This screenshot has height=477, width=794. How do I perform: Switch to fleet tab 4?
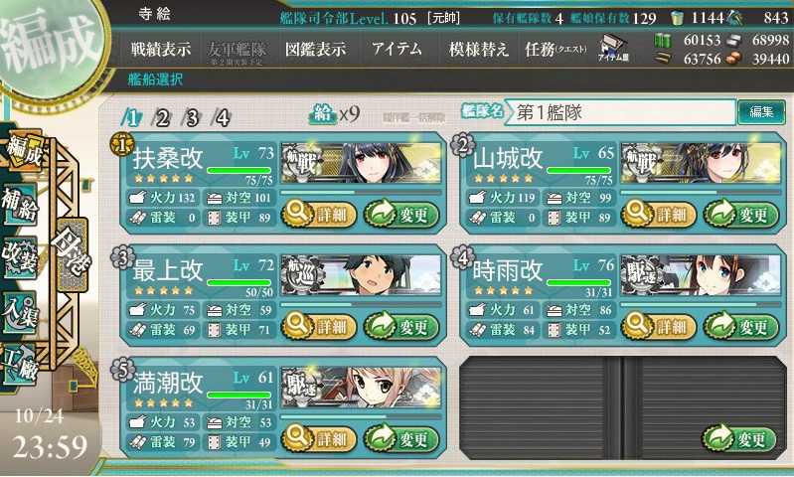(x=222, y=118)
